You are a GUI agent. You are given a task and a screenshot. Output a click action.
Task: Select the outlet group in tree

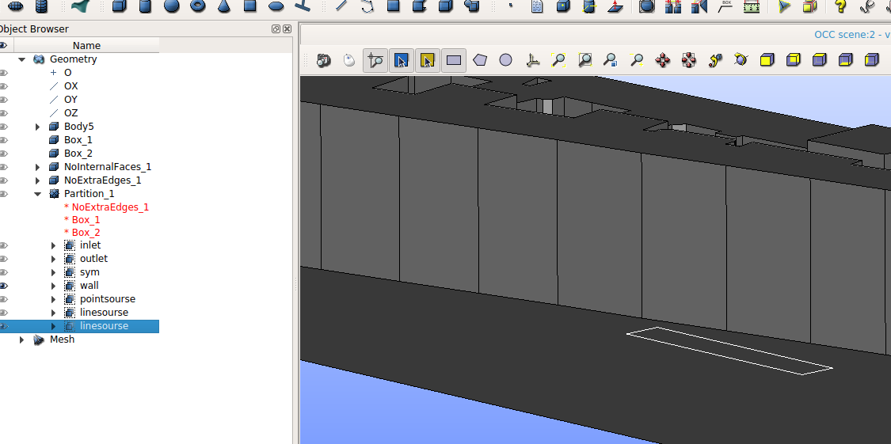(93, 259)
